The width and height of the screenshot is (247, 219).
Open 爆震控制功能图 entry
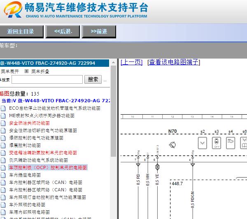(x=25, y=145)
